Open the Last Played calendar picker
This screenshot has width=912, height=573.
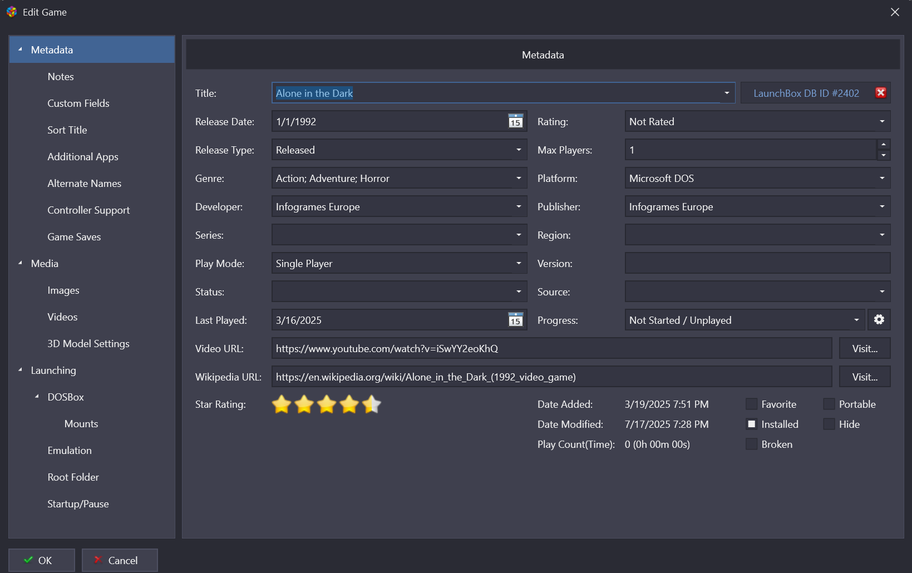pos(516,320)
